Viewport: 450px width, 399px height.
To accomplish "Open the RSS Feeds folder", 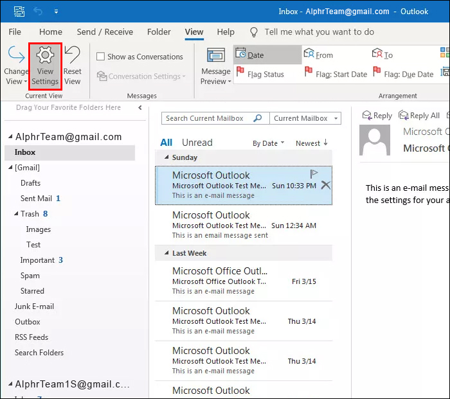I will (32, 337).
